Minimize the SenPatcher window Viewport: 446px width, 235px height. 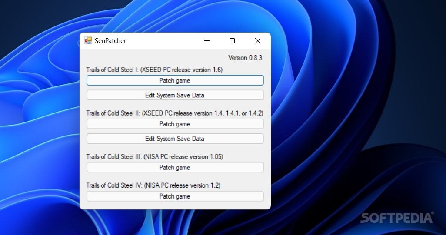click(207, 41)
